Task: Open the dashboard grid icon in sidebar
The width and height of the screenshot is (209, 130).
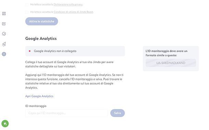Action: coord(4,13)
